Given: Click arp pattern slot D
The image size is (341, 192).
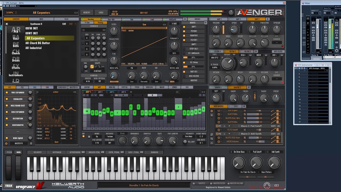Looking at the screenshot, I should coord(152,95).
